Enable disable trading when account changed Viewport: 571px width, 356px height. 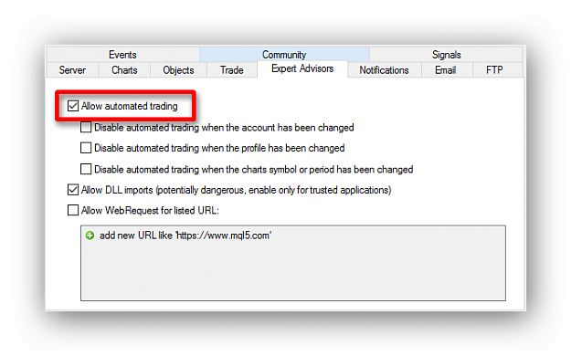pyautogui.click(x=86, y=128)
